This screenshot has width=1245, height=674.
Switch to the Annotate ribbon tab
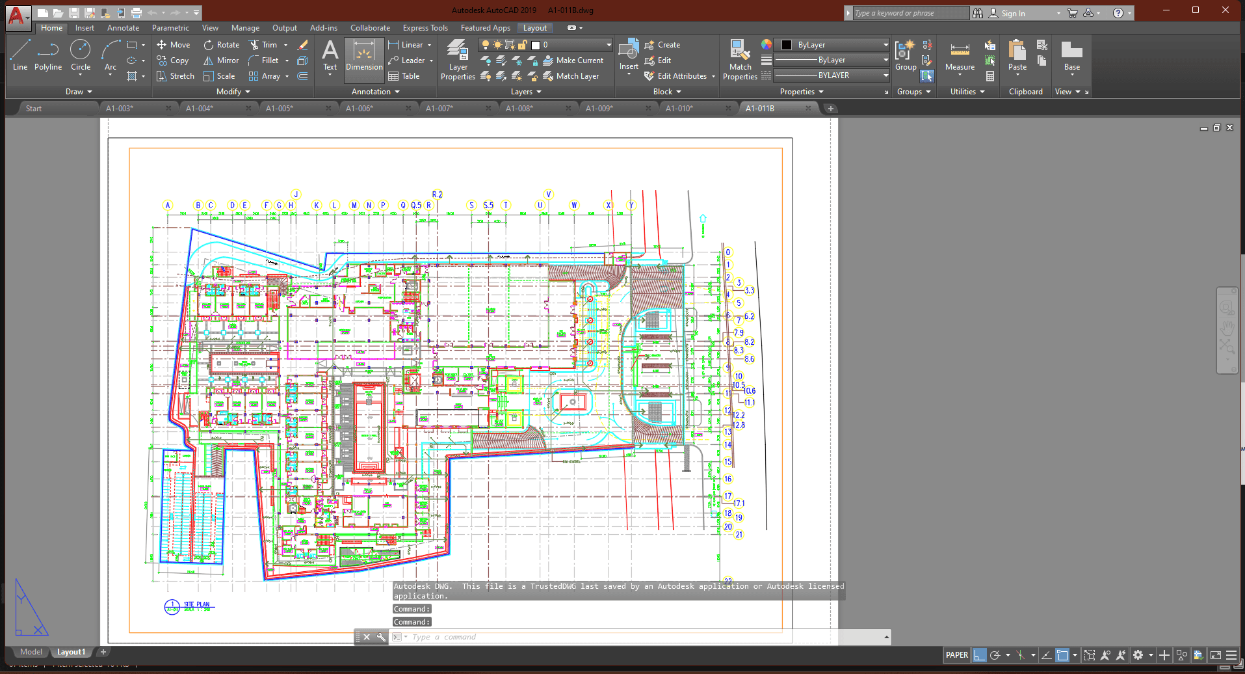click(123, 28)
